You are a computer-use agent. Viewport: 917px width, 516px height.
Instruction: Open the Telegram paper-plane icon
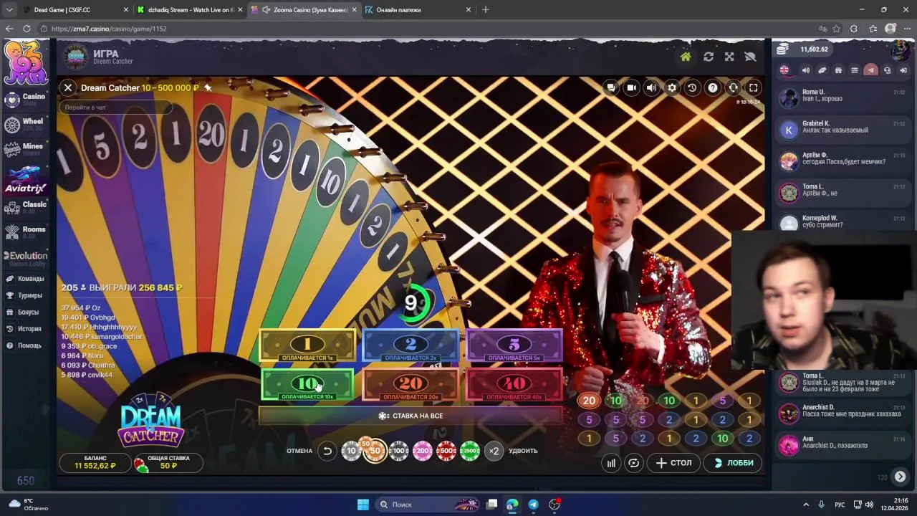pyautogui.click(x=870, y=70)
